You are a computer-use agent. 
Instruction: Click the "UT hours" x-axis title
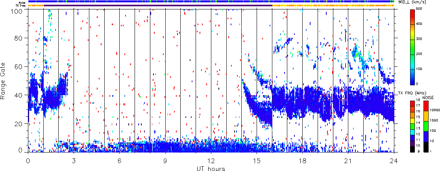211,168
